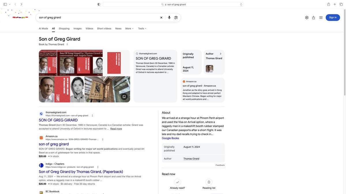Expand the Author card chevron

click(221, 54)
